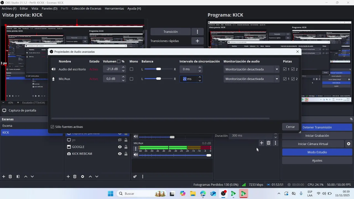Viewport: 354px width, 199px height.
Task: Open Vista menu
Action: coord(35,9)
